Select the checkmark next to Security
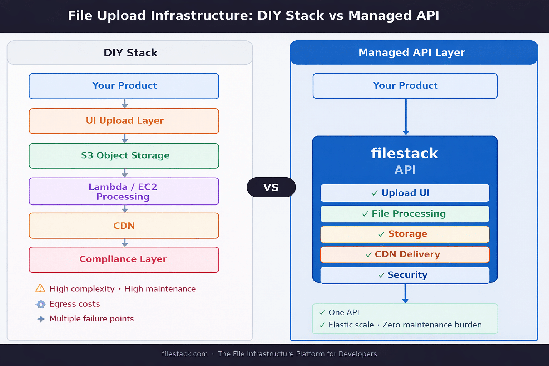Viewport: 549px width, 366px height. (381, 275)
